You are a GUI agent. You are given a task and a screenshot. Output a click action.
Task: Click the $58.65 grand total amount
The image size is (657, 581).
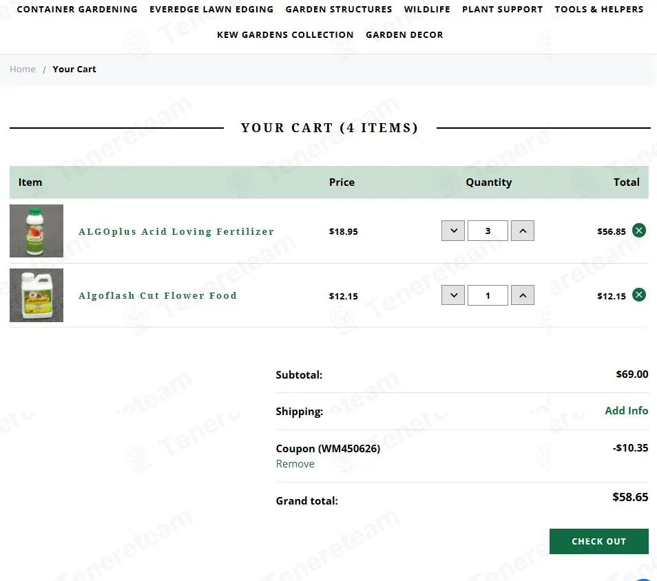pyautogui.click(x=630, y=497)
